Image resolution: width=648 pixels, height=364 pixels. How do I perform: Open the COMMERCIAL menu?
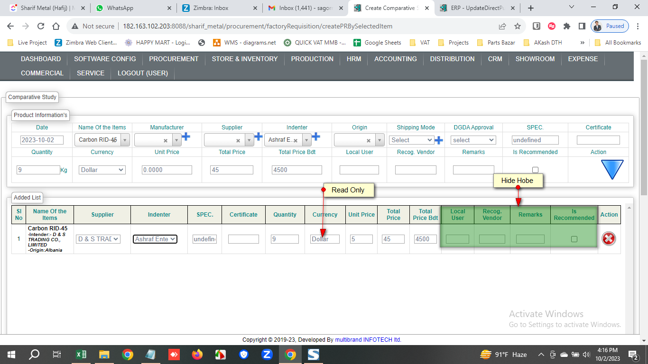[42, 73]
